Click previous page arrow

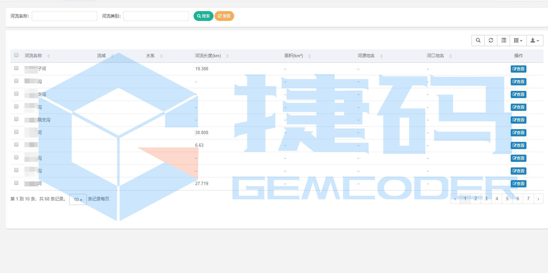pos(455,199)
